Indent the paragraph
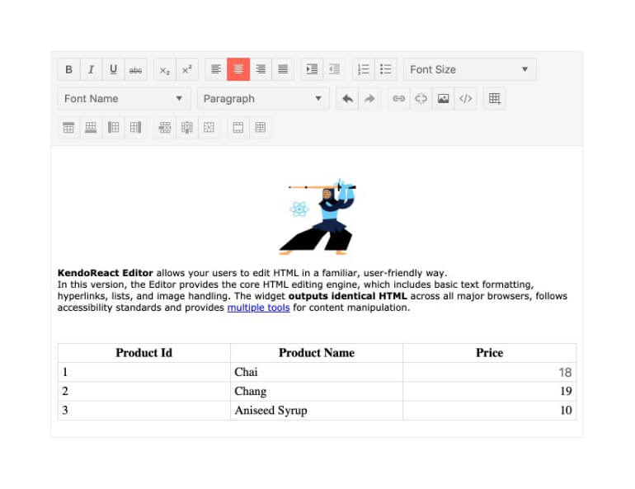The height and width of the screenshot is (489, 635). (x=312, y=69)
